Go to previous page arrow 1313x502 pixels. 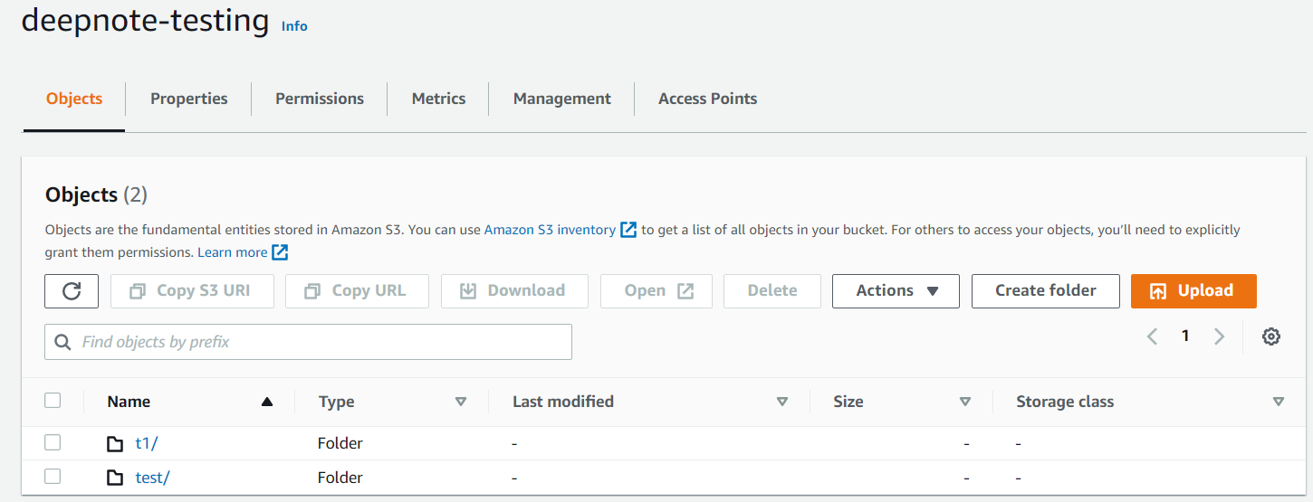pos(1153,336)
